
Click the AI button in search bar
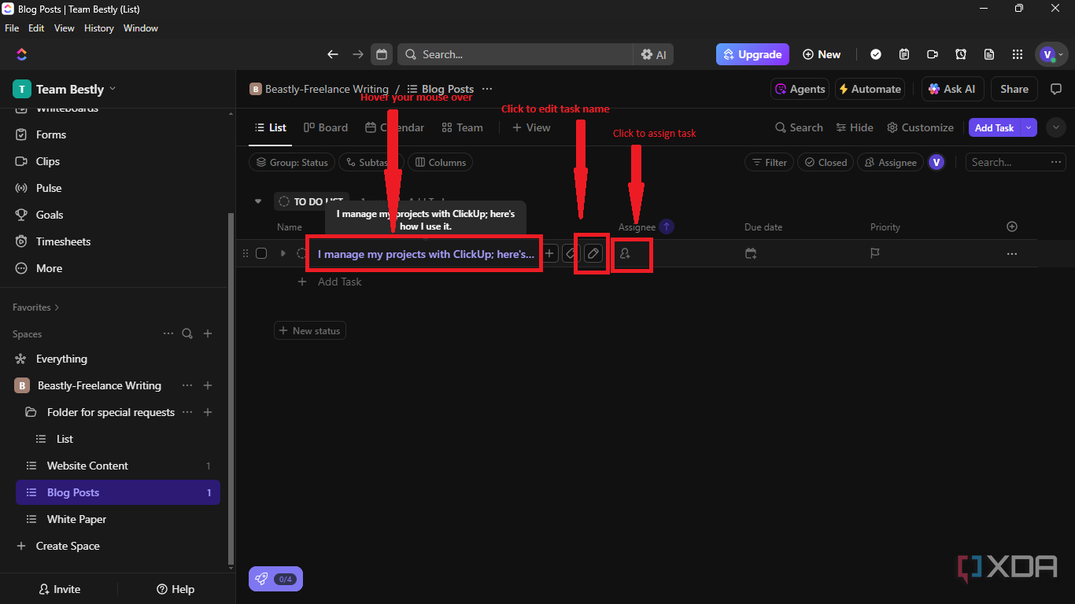pos(653,54)
